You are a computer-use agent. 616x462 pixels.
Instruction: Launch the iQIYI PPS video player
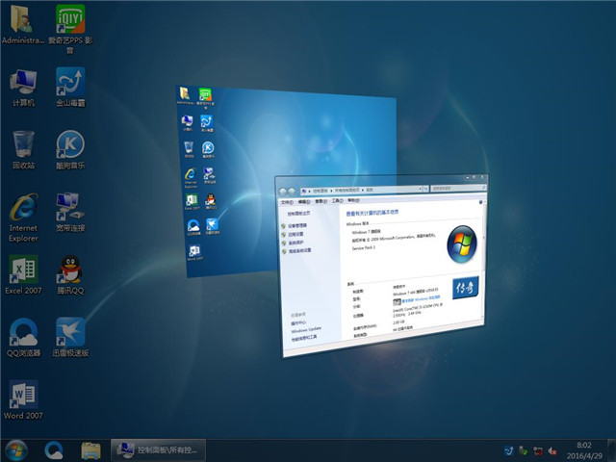(x=70, y=19)
